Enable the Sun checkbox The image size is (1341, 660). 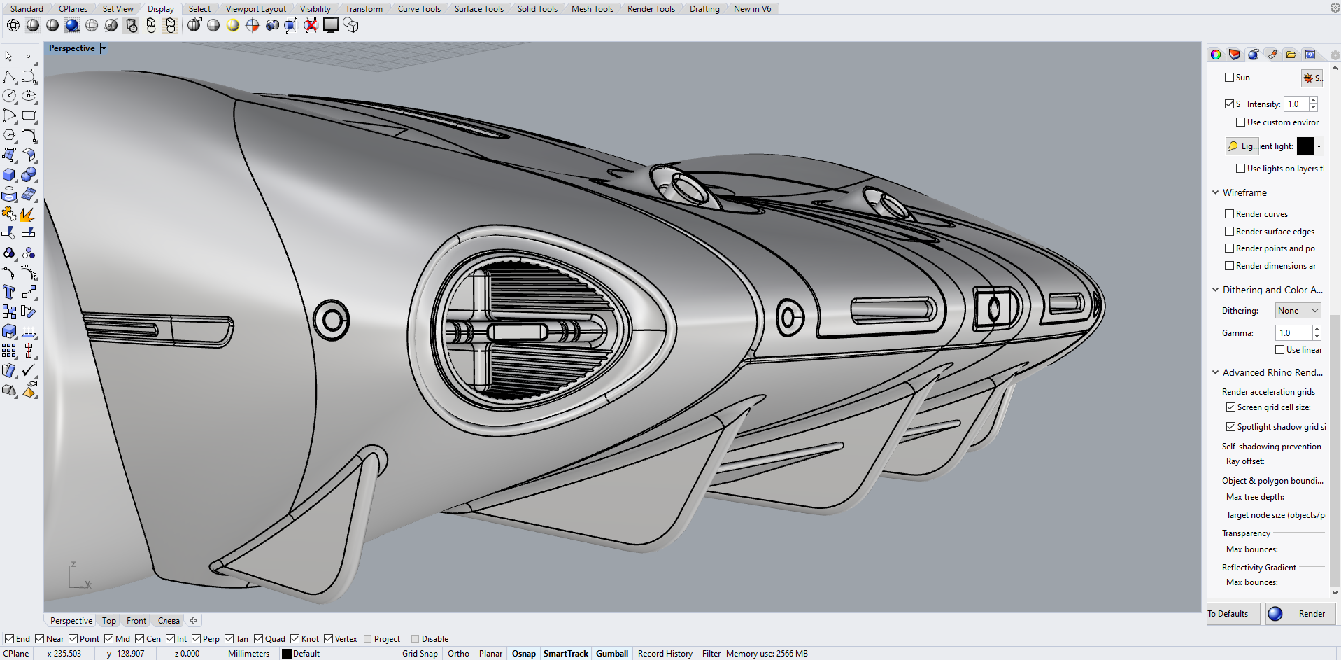1230,77
